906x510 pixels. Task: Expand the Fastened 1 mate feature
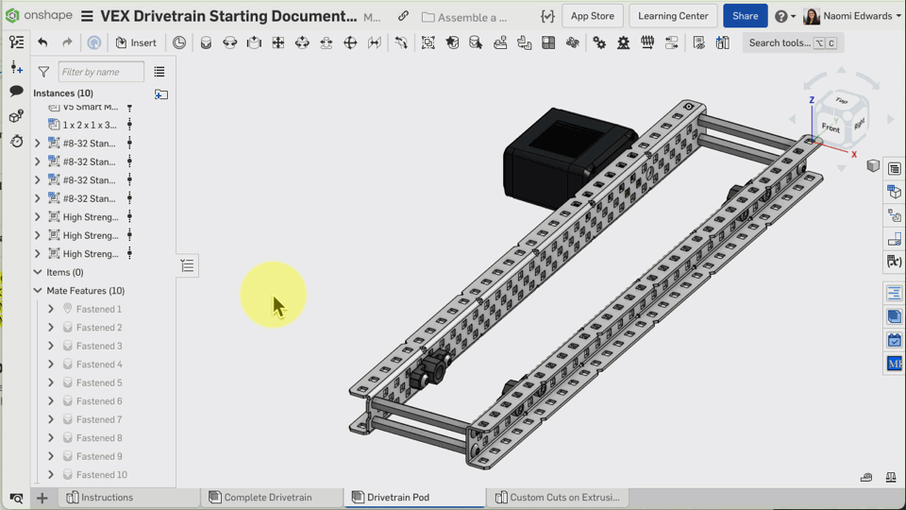51,309
